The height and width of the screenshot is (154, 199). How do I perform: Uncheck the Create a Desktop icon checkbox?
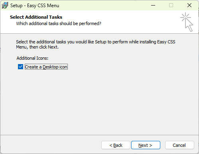[20, 67]
